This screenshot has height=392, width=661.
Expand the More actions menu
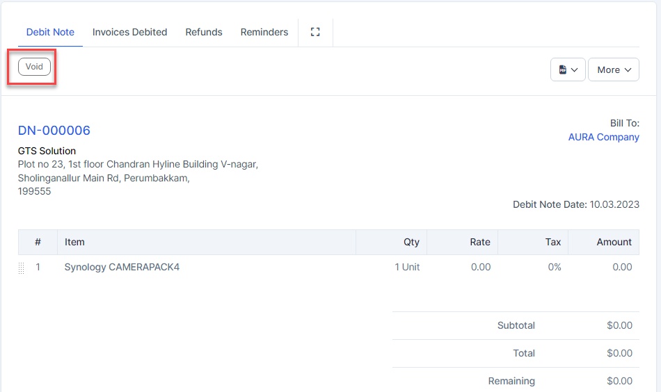613,70
